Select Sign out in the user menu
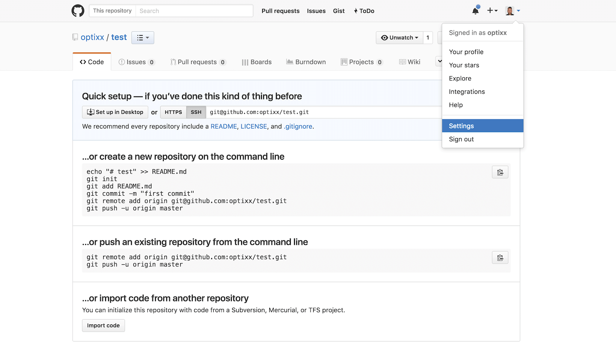The width and height of the screenshot is (616, 350). tap(461, 139)
